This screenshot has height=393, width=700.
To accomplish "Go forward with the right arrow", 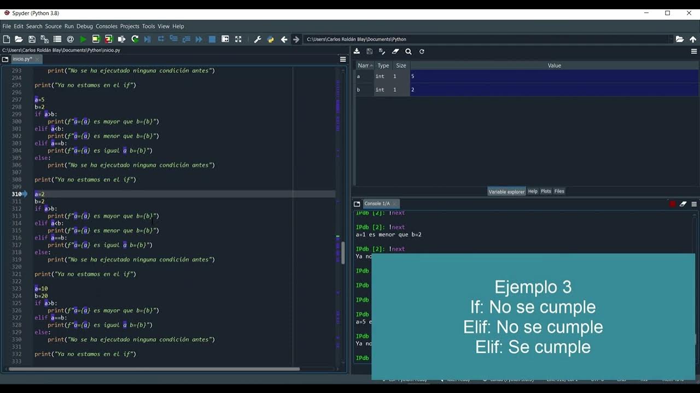I will (x=296, y=39).
